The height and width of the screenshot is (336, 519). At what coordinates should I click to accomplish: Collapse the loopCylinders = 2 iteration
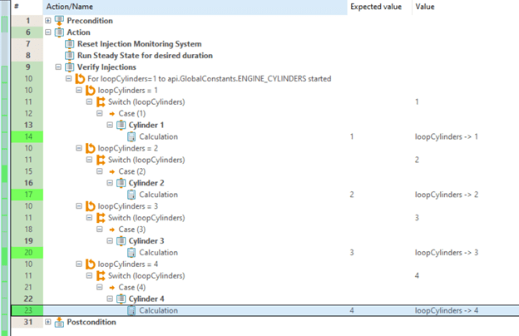79,148
